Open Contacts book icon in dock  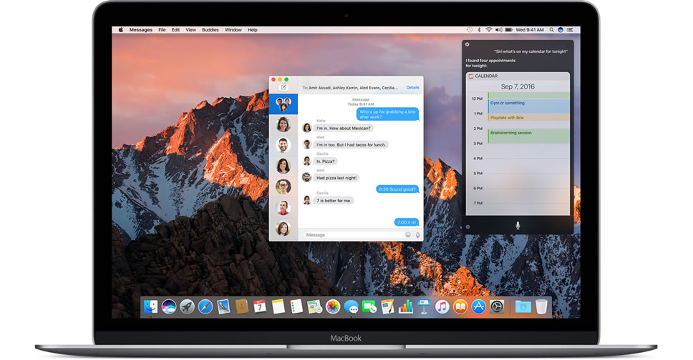click(241, 306)
